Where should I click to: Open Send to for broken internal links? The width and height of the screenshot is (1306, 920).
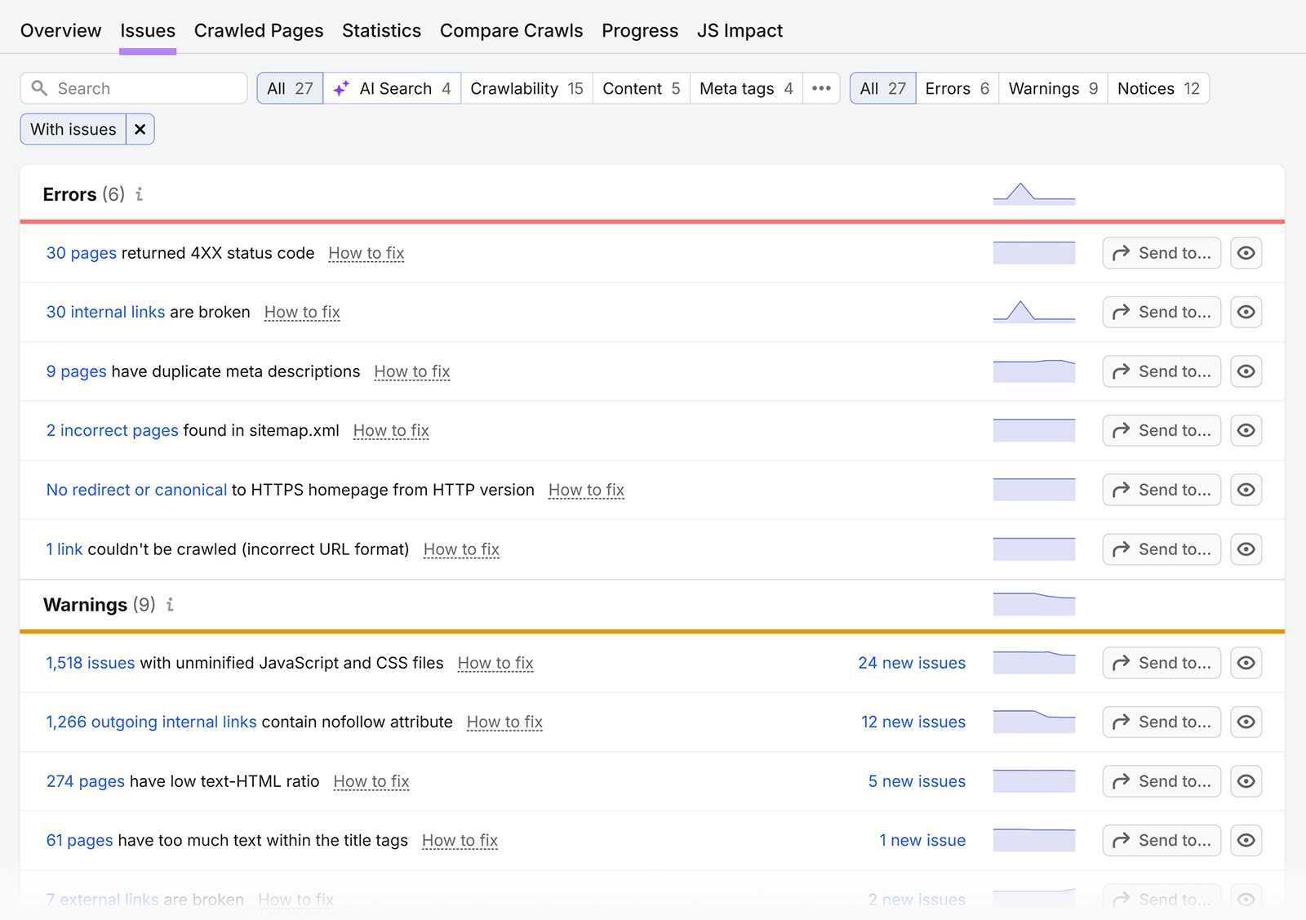click(1162, 312)
